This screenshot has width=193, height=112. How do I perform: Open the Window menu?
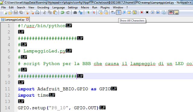[118, 8]
